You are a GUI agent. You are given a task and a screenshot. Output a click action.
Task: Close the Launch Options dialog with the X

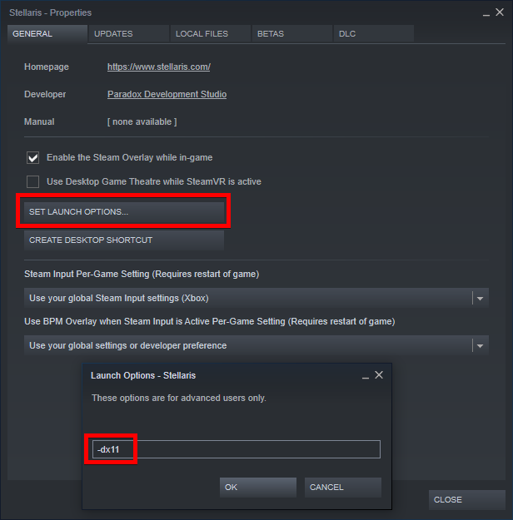[379, 375]
